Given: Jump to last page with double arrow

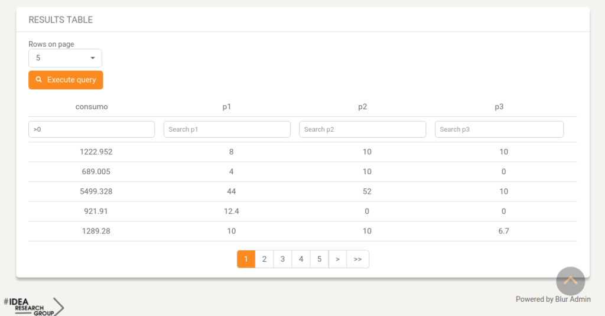Looking at the screenshot, I should pyautogui.click(x=357, y=259).
